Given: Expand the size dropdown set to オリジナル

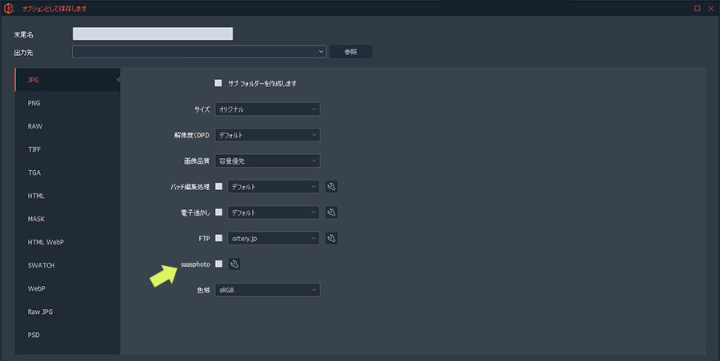Looking at the screenshot, I should [x=267, y=109].
